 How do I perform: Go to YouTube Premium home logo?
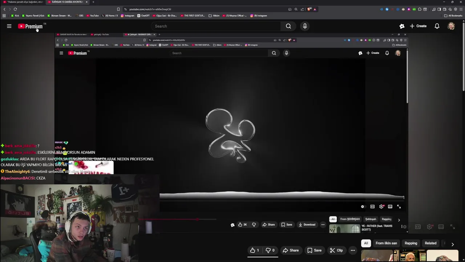point(31,26)
